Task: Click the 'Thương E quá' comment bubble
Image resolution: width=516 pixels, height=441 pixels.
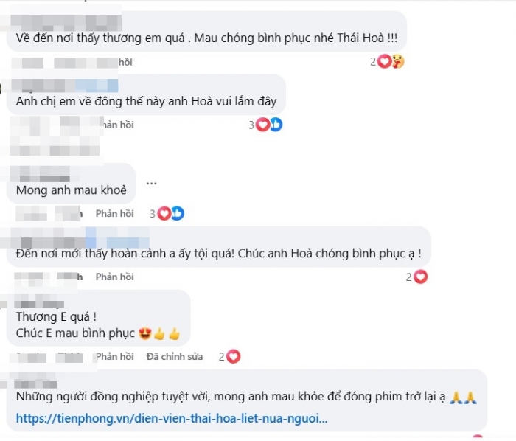Action: pos(98,318)
